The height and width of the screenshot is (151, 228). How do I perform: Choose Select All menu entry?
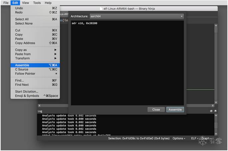coord(35,19)
